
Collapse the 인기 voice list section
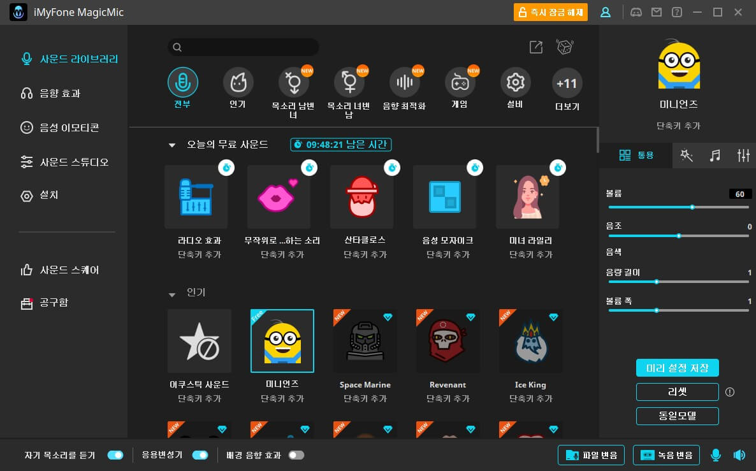172,294
